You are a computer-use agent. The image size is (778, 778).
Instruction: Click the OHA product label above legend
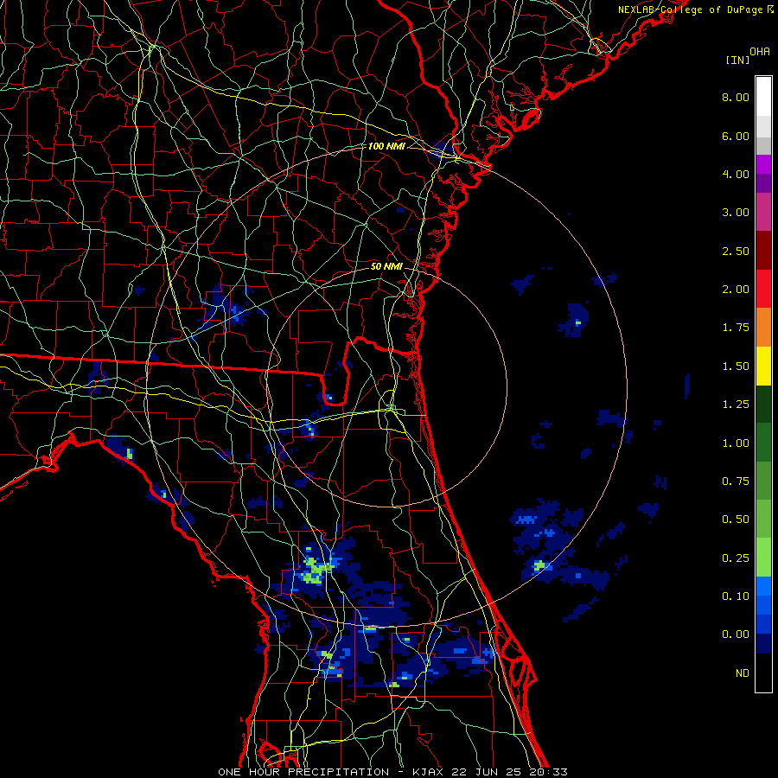tap(760, 52)
